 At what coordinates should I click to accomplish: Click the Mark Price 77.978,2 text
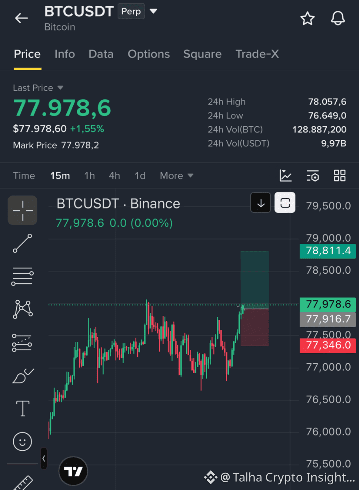pyautogui.click(x=56, y=145)
